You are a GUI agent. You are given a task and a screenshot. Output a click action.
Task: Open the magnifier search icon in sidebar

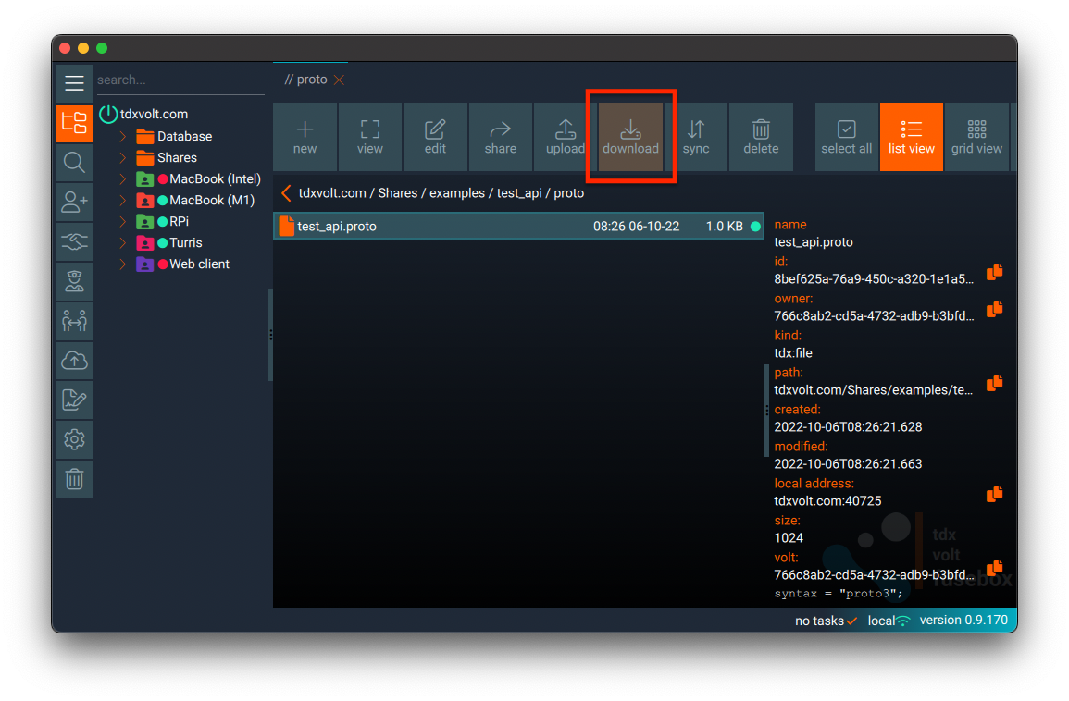[x=74, y=163]
